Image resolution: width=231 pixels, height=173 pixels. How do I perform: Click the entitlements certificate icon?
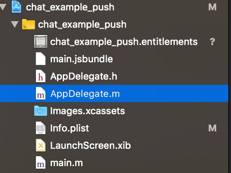tap(41, 42)
